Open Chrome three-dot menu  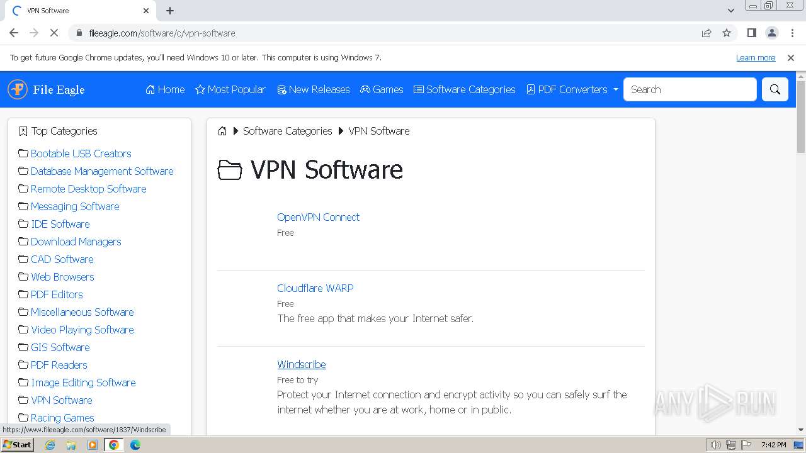(792, 33)
